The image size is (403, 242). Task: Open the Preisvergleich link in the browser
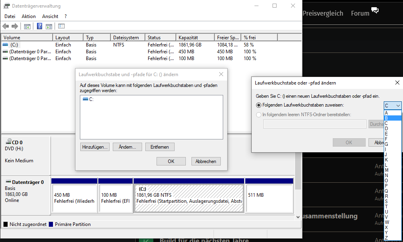[323, 13]
